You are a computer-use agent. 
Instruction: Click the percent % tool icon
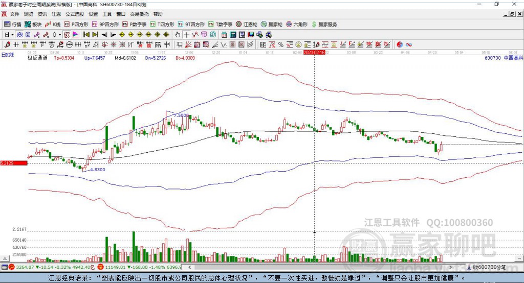(x=281, y=45)
